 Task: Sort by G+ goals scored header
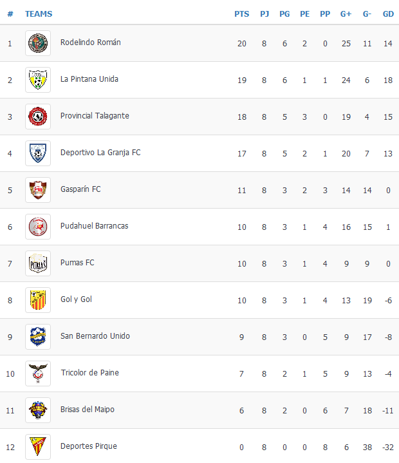click(346, 14)
